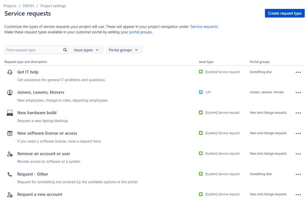Open the Joiners, Leavers, Movers request type
Image resolution: width=306 pixels, height=201 pixels.
click(x=41, y=92)
